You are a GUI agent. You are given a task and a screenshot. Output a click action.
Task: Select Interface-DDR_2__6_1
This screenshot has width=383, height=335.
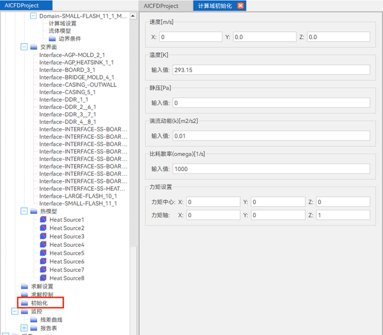[68, 107]
